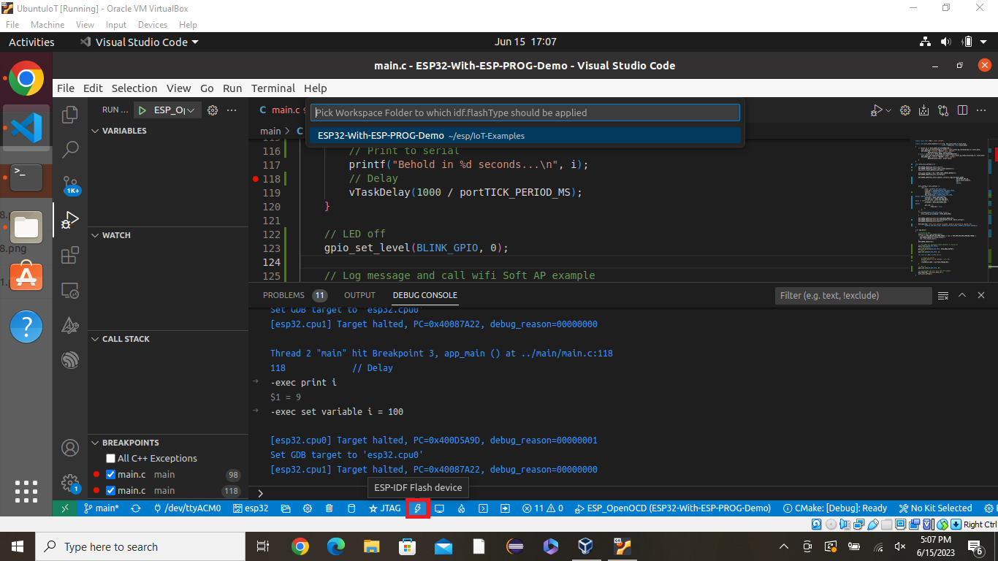Image resolution: width=998 pixels, height=561 pixels.
Task: Click the ESP-IDF Build, Flash and Monitor flame icon
Action: [x=461, y=508]
